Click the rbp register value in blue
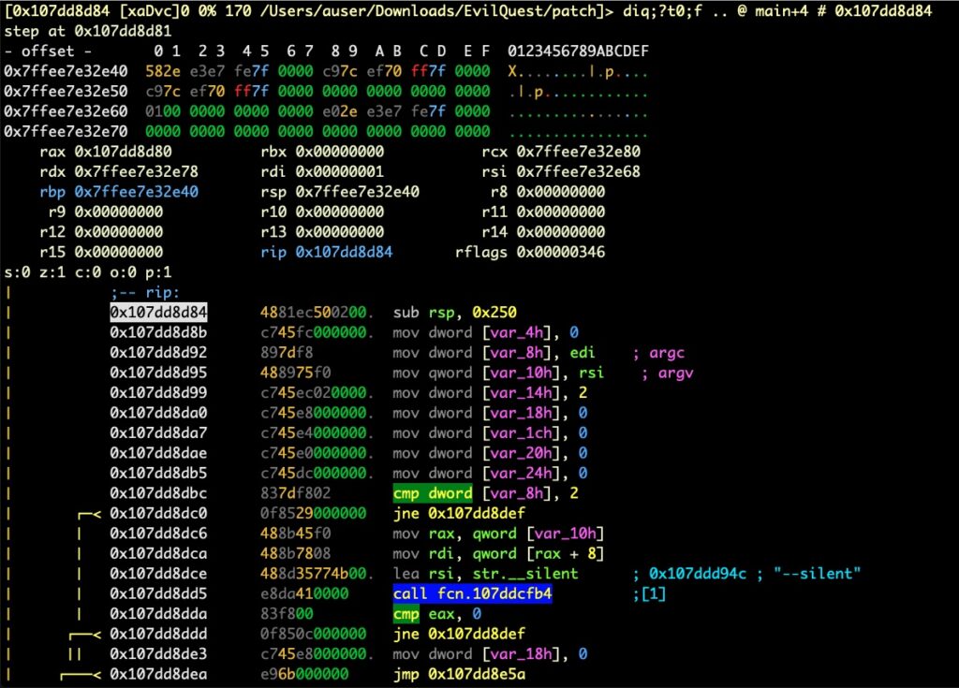 136,192
